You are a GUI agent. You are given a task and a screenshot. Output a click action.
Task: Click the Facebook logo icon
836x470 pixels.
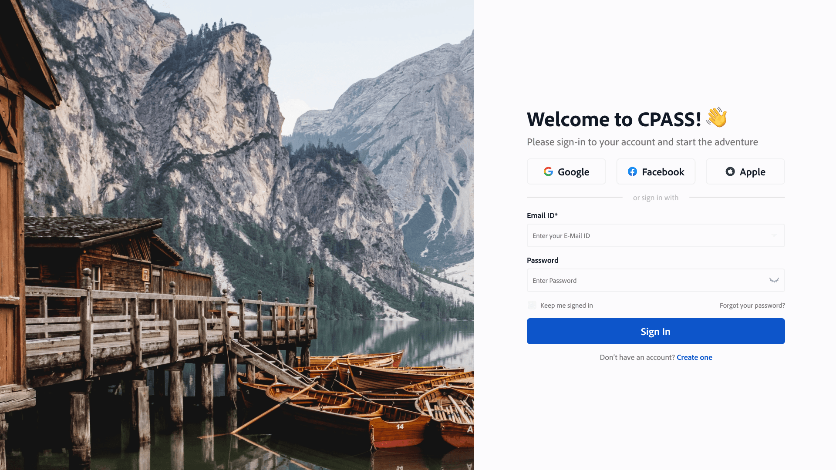(632, 171)
